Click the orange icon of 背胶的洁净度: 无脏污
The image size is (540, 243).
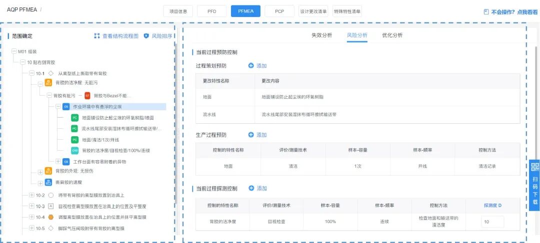(48, 83)
